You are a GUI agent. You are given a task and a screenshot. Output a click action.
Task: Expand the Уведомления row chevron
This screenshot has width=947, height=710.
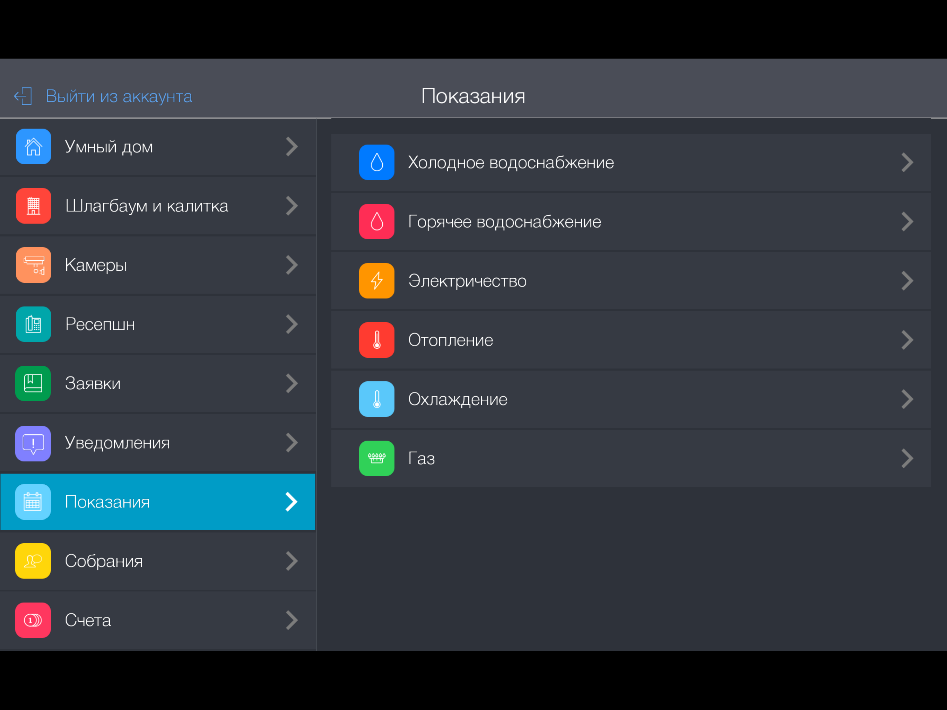click(x=292, y=443)
